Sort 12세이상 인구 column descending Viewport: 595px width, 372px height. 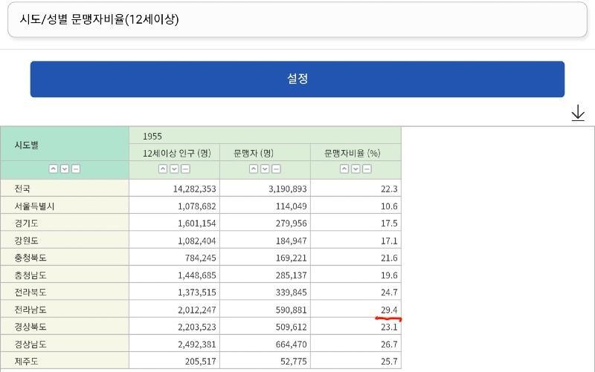click(x=174, y=169)
